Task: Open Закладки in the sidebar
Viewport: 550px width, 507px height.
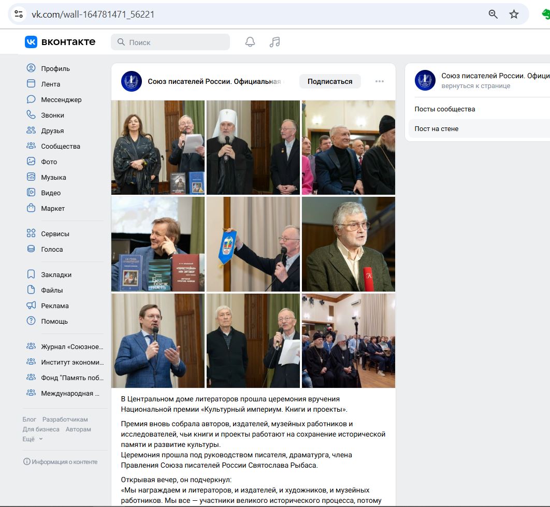Action: pos(56,274)
